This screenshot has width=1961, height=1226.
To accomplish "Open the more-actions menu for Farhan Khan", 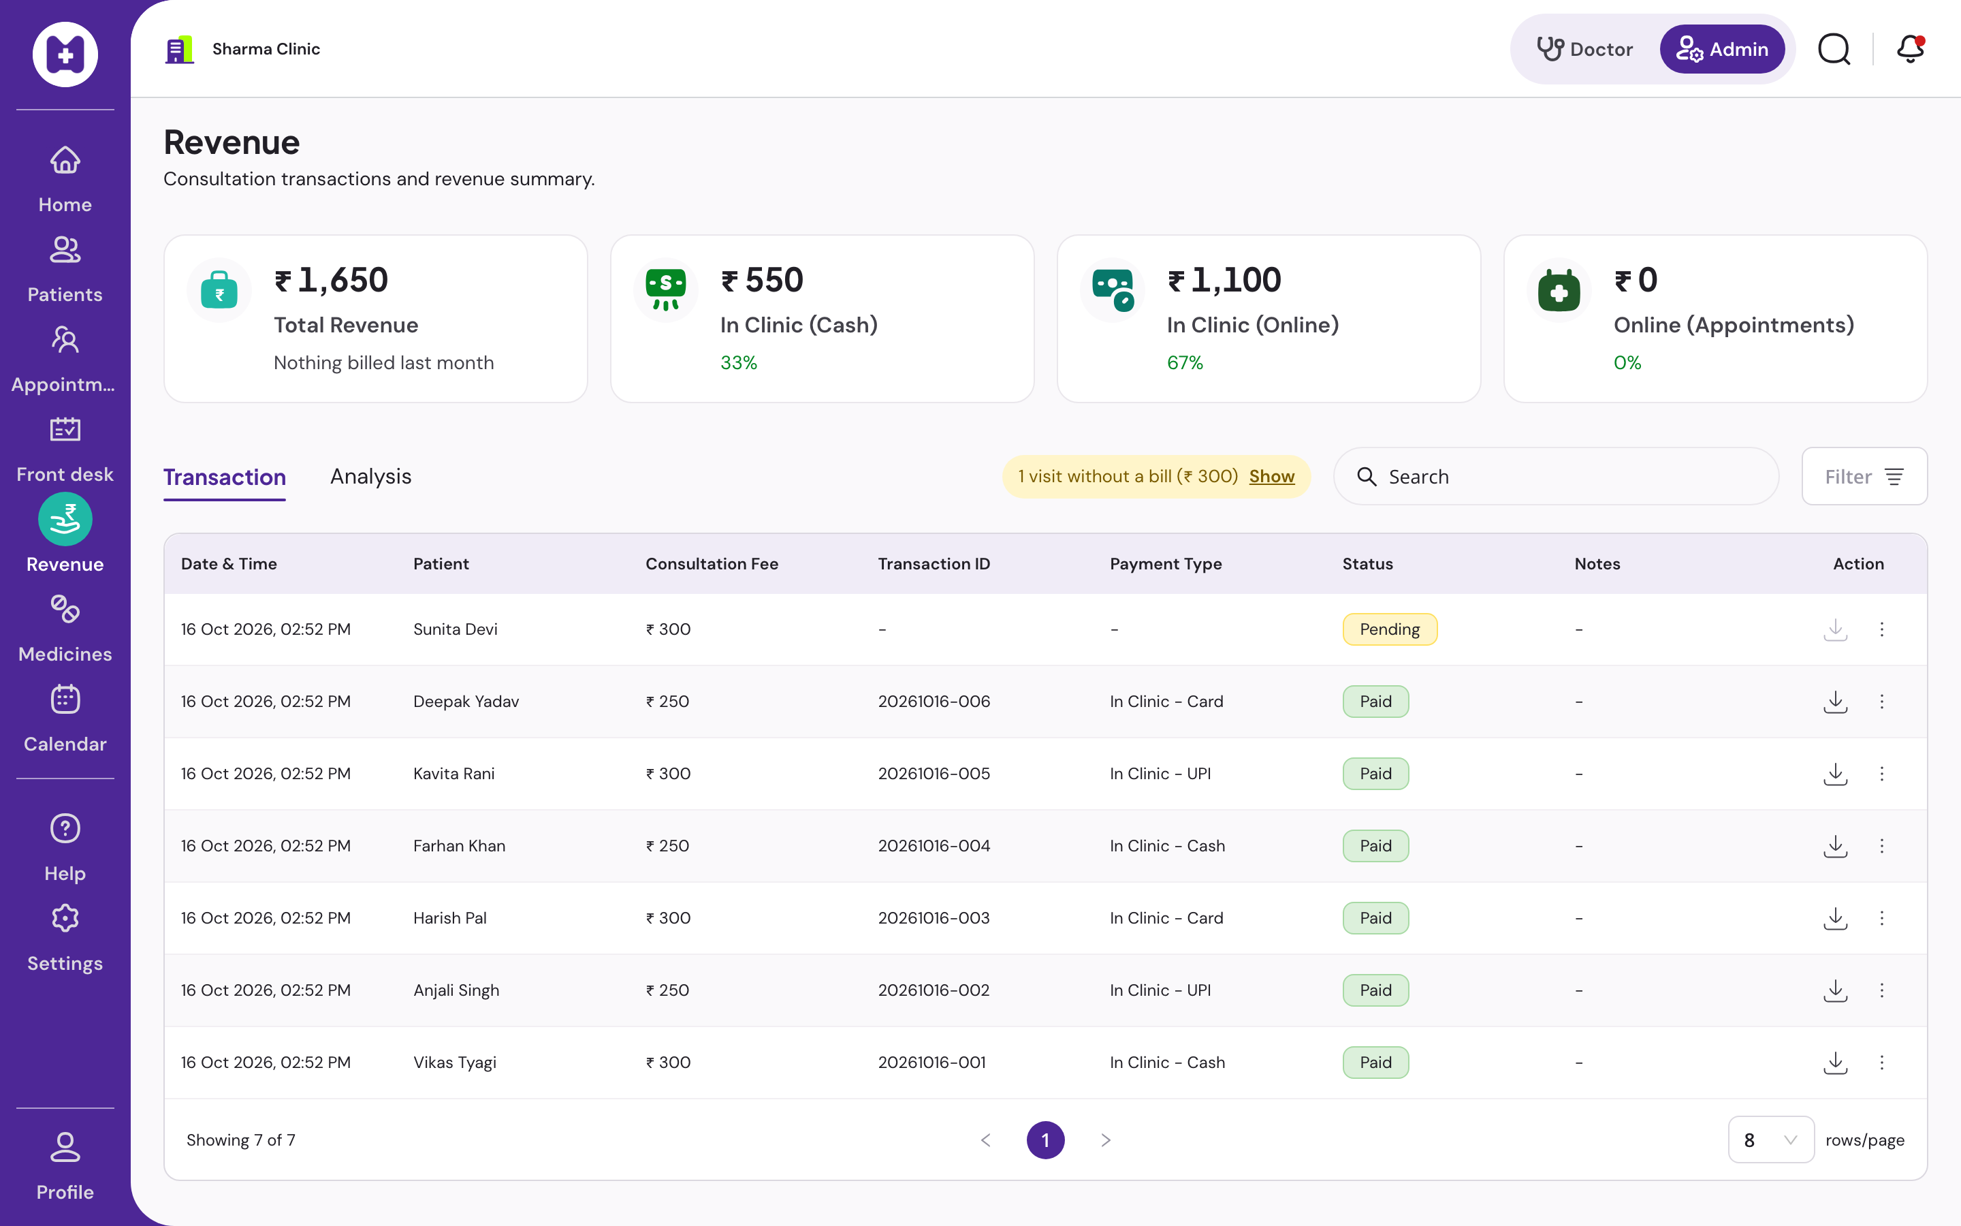I will (1881, 846).
